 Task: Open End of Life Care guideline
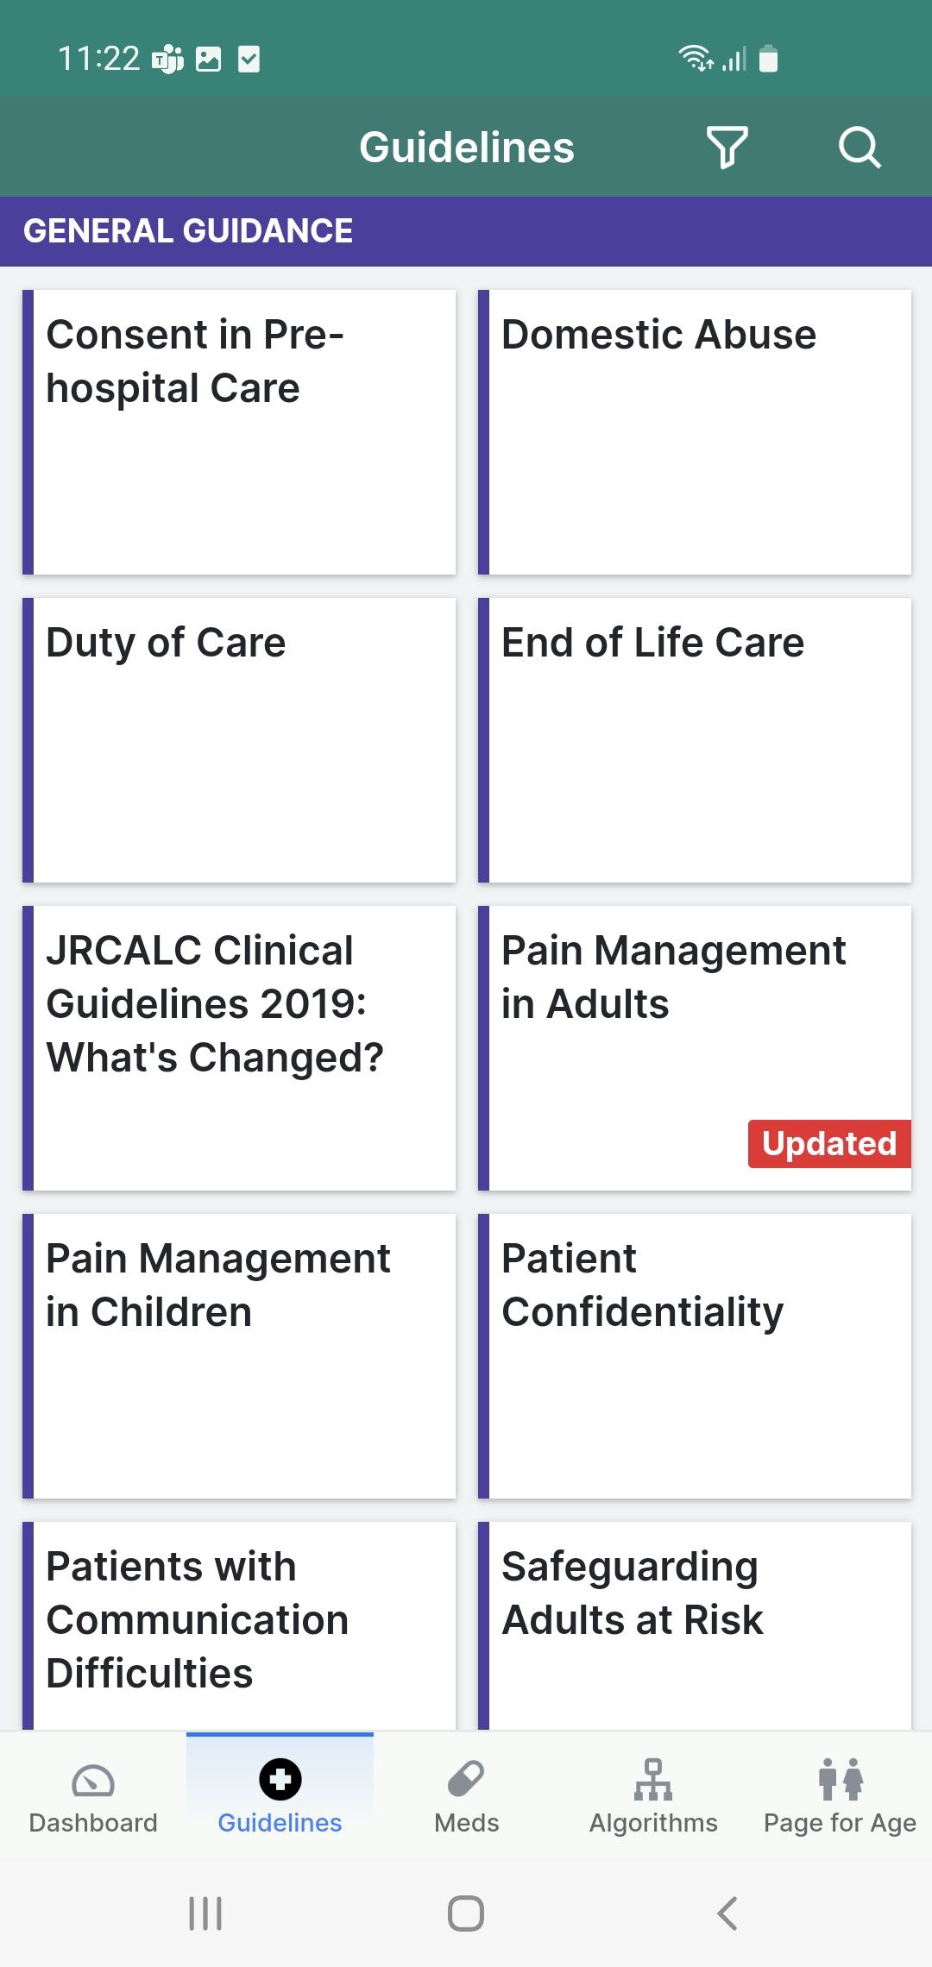[695, 740]
